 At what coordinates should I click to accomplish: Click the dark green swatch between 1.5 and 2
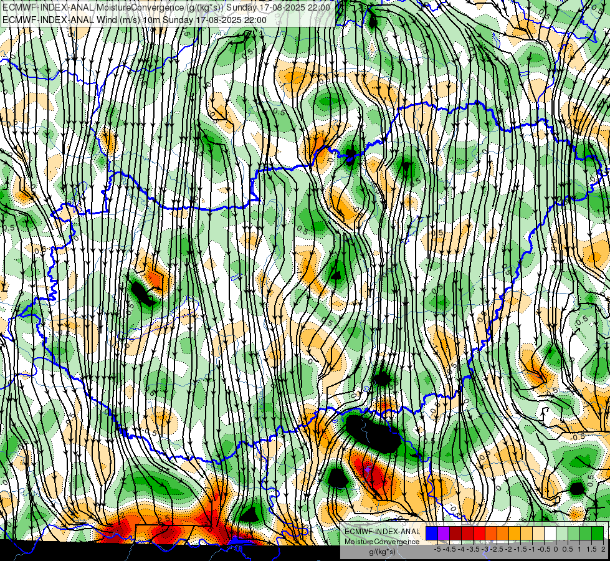coord(598,533)
